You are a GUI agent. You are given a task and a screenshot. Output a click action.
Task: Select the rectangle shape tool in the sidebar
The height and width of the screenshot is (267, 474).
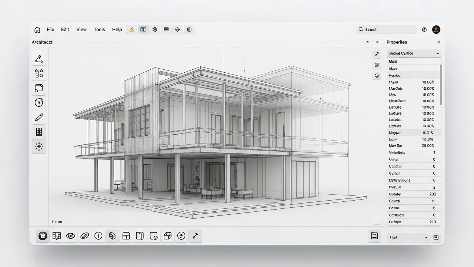pyautogui.click(x=39, y=88)
